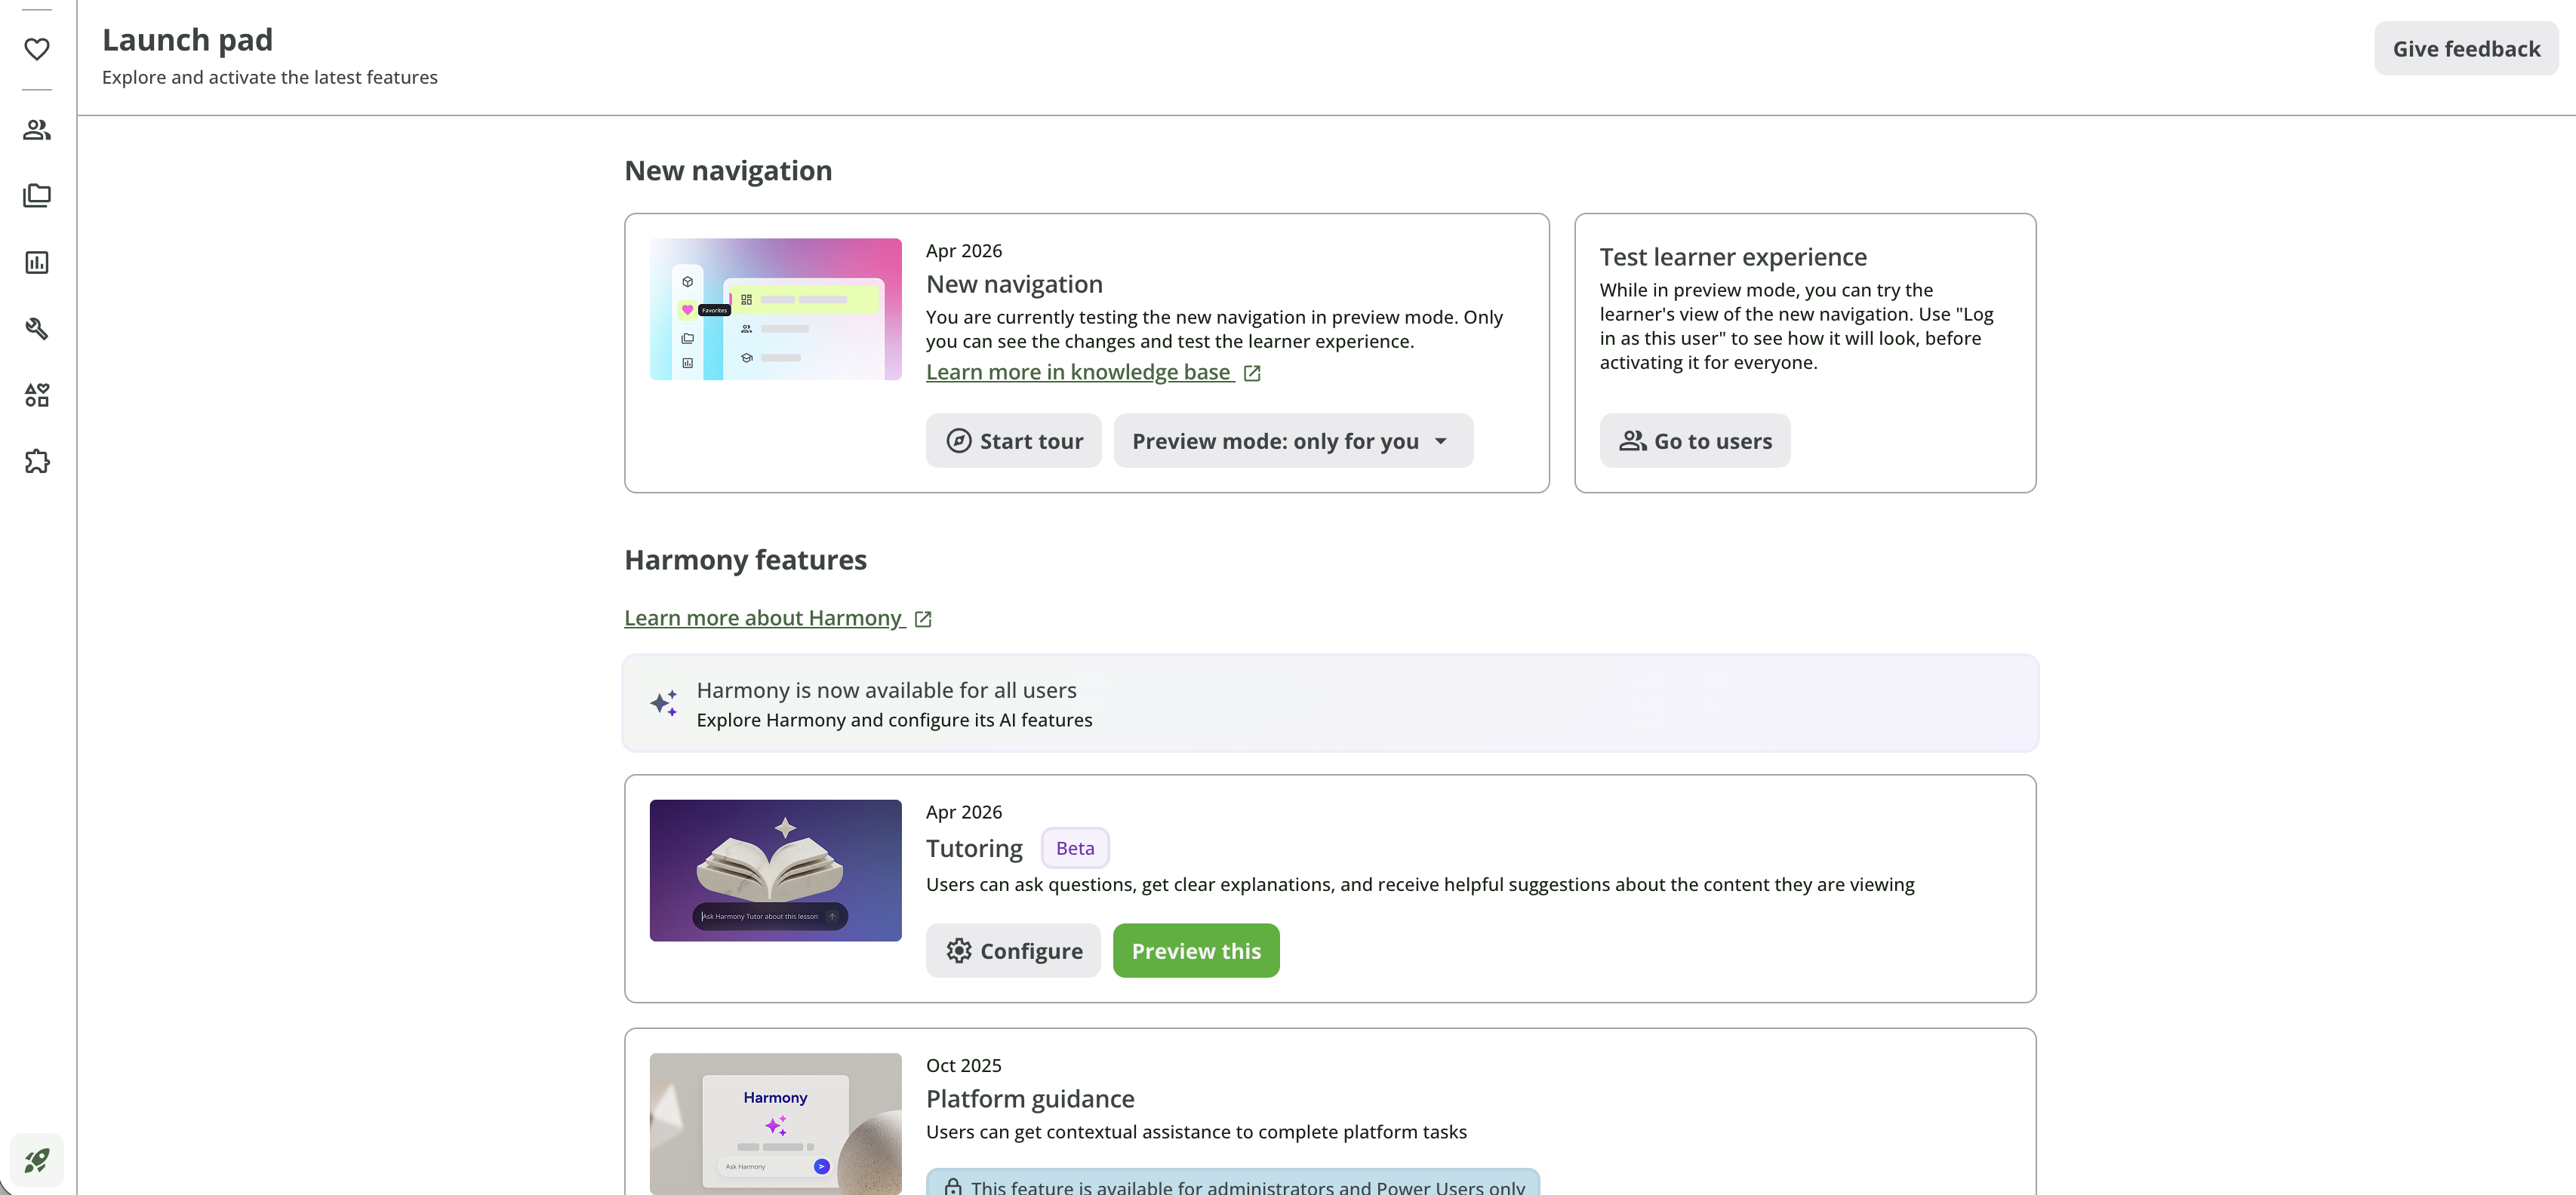
Task: Open the Reports chart icon in sidebar
Action: [37, 262]
